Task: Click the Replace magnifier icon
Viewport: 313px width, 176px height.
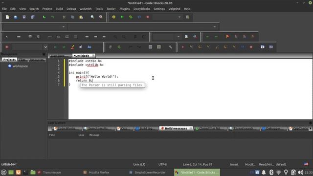Action: 101,17
